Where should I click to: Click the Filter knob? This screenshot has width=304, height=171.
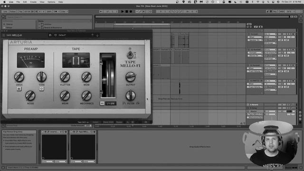click(x=131, y=95)
